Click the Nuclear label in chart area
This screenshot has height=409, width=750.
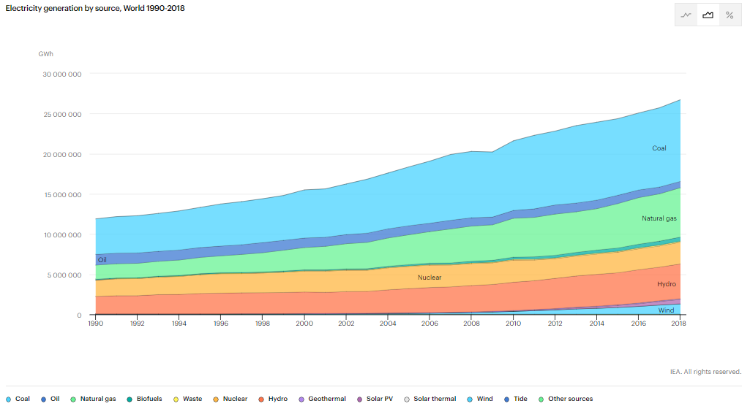[430, 278]
